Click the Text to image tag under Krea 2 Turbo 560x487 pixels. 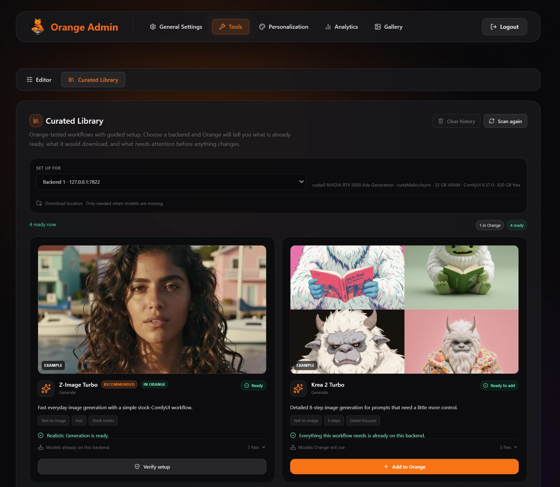[306, 420]
